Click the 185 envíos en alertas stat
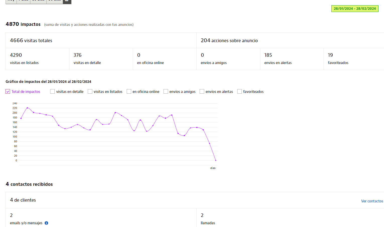 point(292,59)
